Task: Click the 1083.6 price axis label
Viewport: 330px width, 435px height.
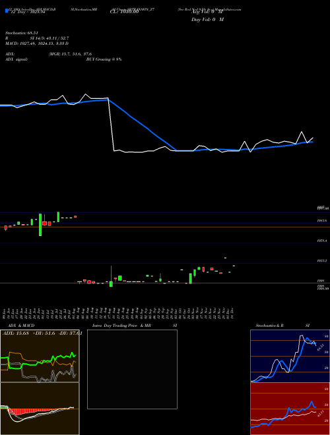Action: tap(321, 221)
